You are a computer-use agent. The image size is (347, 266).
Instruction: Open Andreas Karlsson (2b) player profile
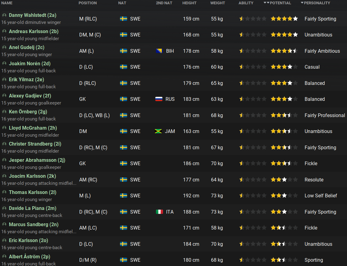[x=34, y=31]
